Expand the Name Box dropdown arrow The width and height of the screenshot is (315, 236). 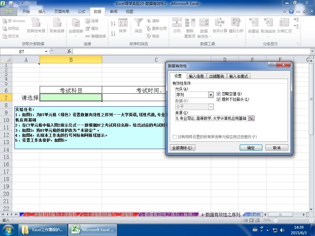[46, 52]
